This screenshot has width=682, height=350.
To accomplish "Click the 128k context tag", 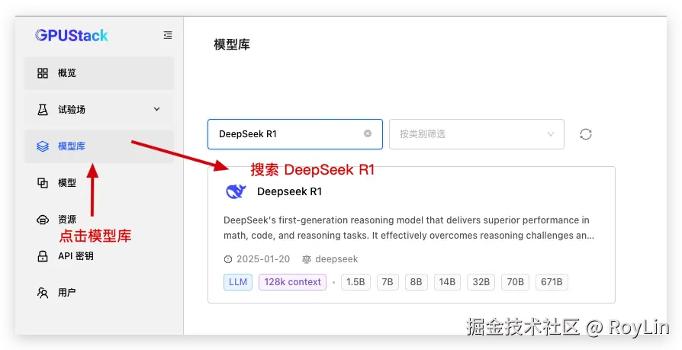I will tap(292, 281).
